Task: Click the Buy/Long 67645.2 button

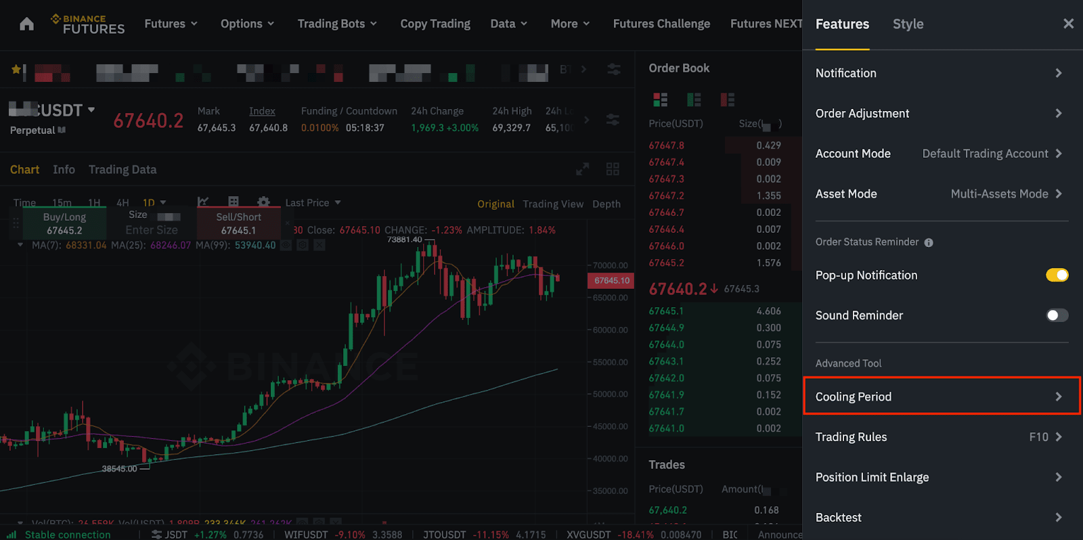Action: point(64,223)
